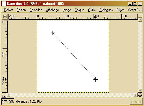Click the gradient end crosshair on canvas
The width and height of the screenshot is (144, 106).
click(95, 80)
